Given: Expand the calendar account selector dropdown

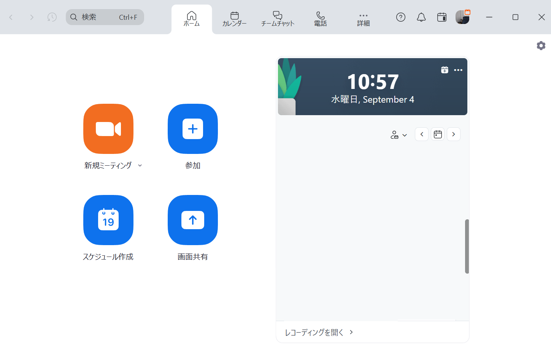Looking at the screenshot, I should tap(399, 135).
